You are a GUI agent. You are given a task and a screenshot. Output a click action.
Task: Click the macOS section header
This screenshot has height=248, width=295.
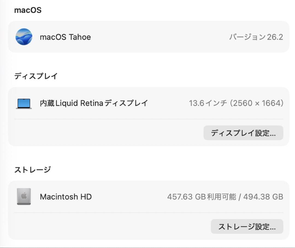click(x=28, y=10)
